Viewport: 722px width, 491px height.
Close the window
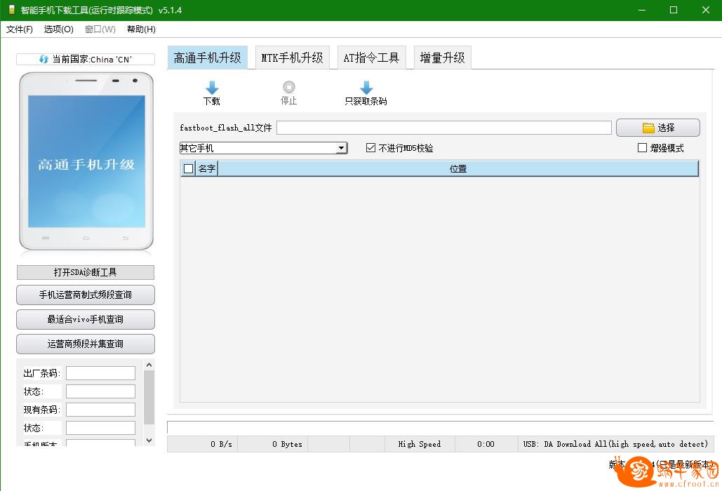pos(705,10)
